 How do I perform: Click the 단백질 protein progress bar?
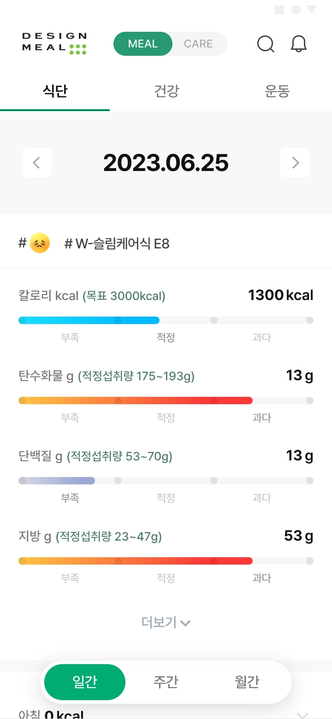(57, 481)
